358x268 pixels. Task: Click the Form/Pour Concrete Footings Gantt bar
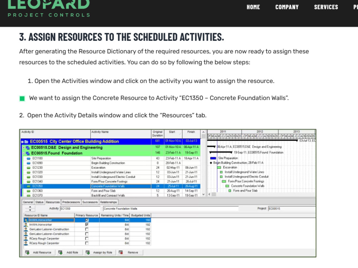coord(224,181)
